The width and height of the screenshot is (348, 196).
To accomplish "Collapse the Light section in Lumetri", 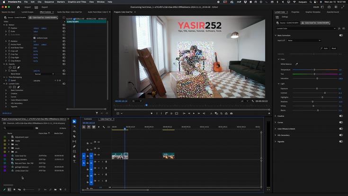I will [x=278, y=84].
